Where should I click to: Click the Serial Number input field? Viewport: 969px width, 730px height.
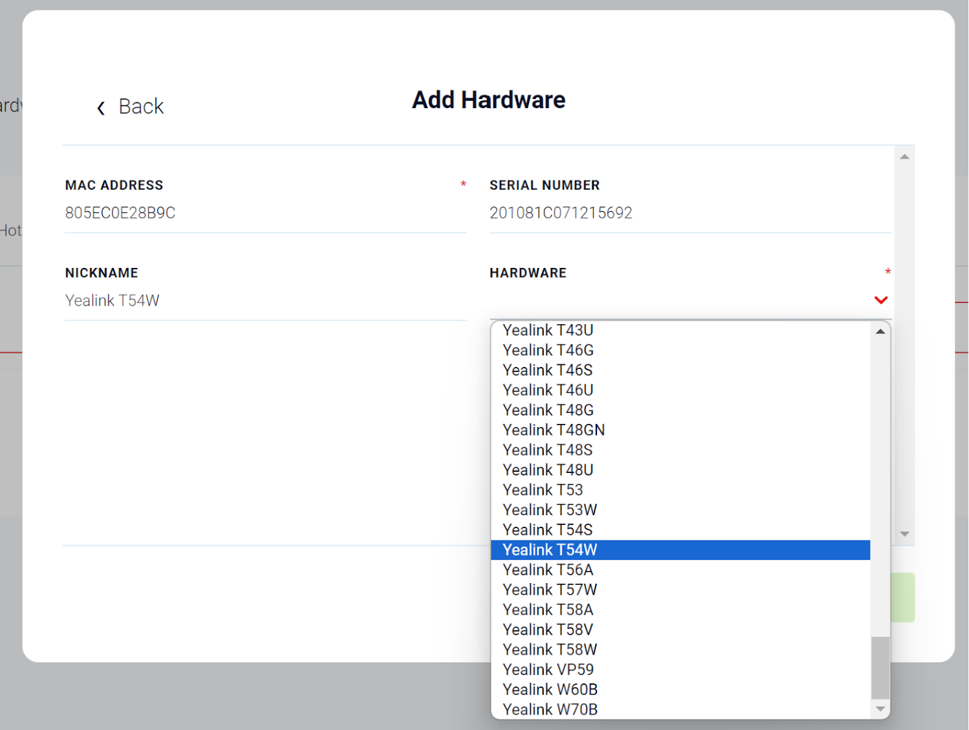(690, 213)
